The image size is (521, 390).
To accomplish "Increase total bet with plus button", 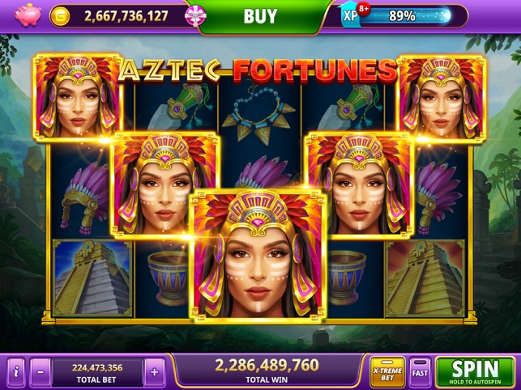I will click(155, 372).
